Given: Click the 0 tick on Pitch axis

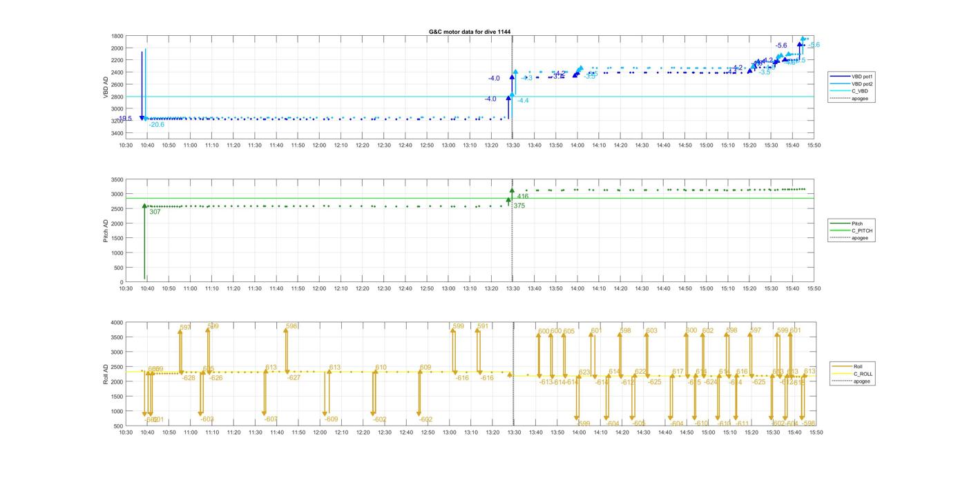Looking at the screenshot, I should [x=122, y=283].
